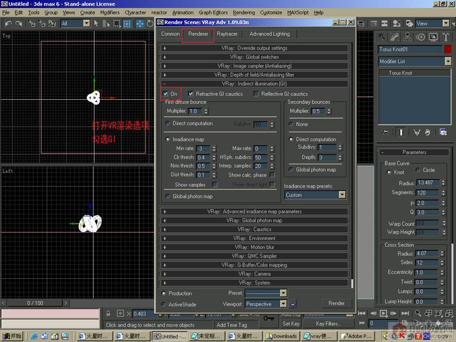456x342 pixels.
Task: Open the Utilities hammer panel tab
Action: point(446,37)
